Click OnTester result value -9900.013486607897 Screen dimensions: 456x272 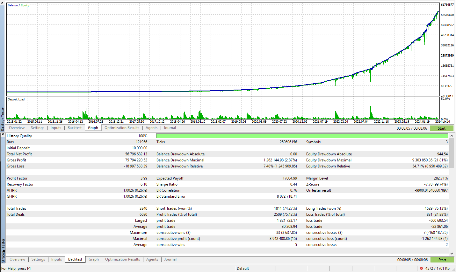pos(431,190)
